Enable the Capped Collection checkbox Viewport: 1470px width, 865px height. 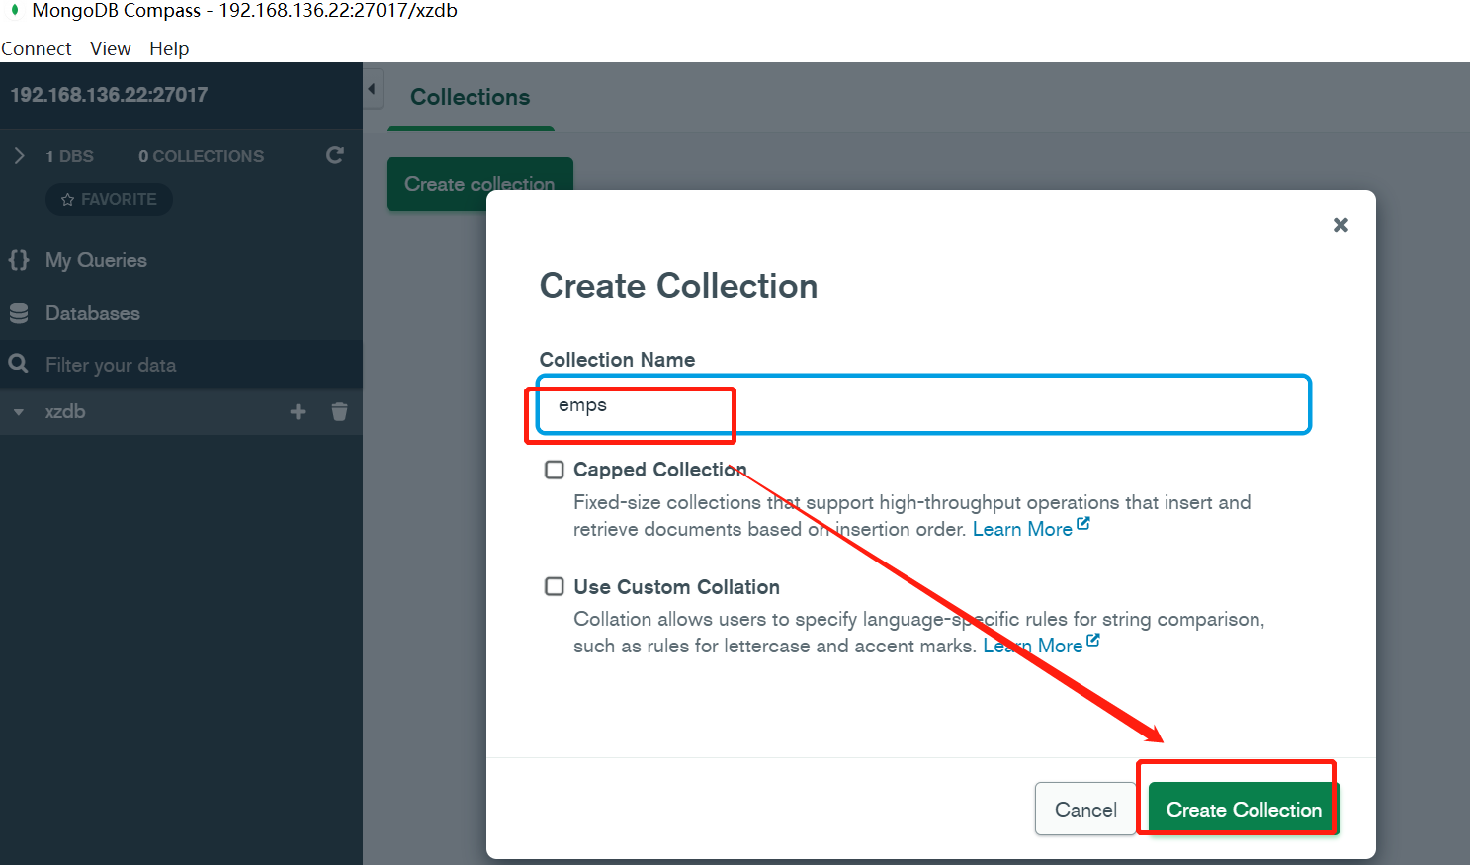555,470
